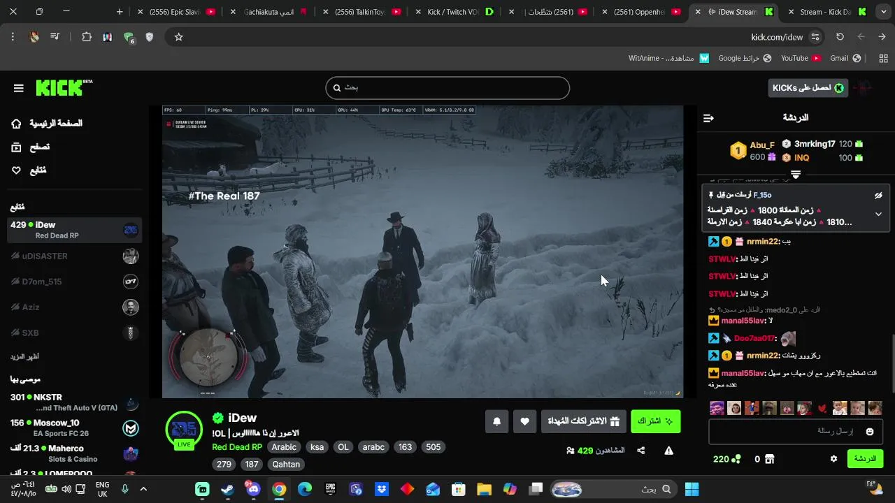Click the Get KICKs button
The height and width of the screenshot is (503, 895).
point(807,88)
